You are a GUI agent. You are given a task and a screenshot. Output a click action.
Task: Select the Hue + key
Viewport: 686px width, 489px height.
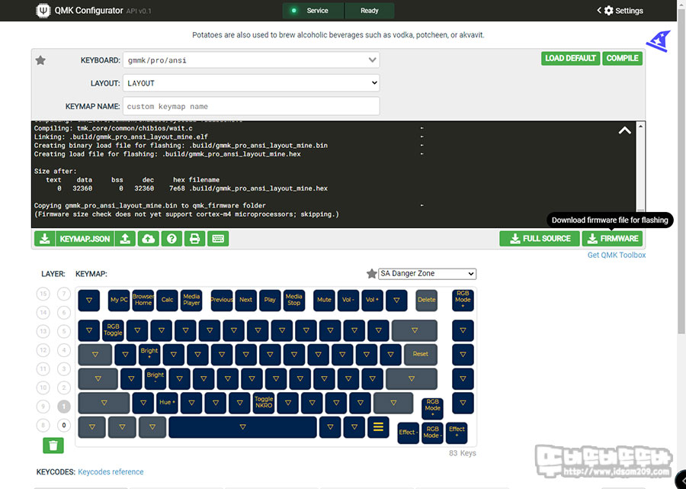(167, 402)
